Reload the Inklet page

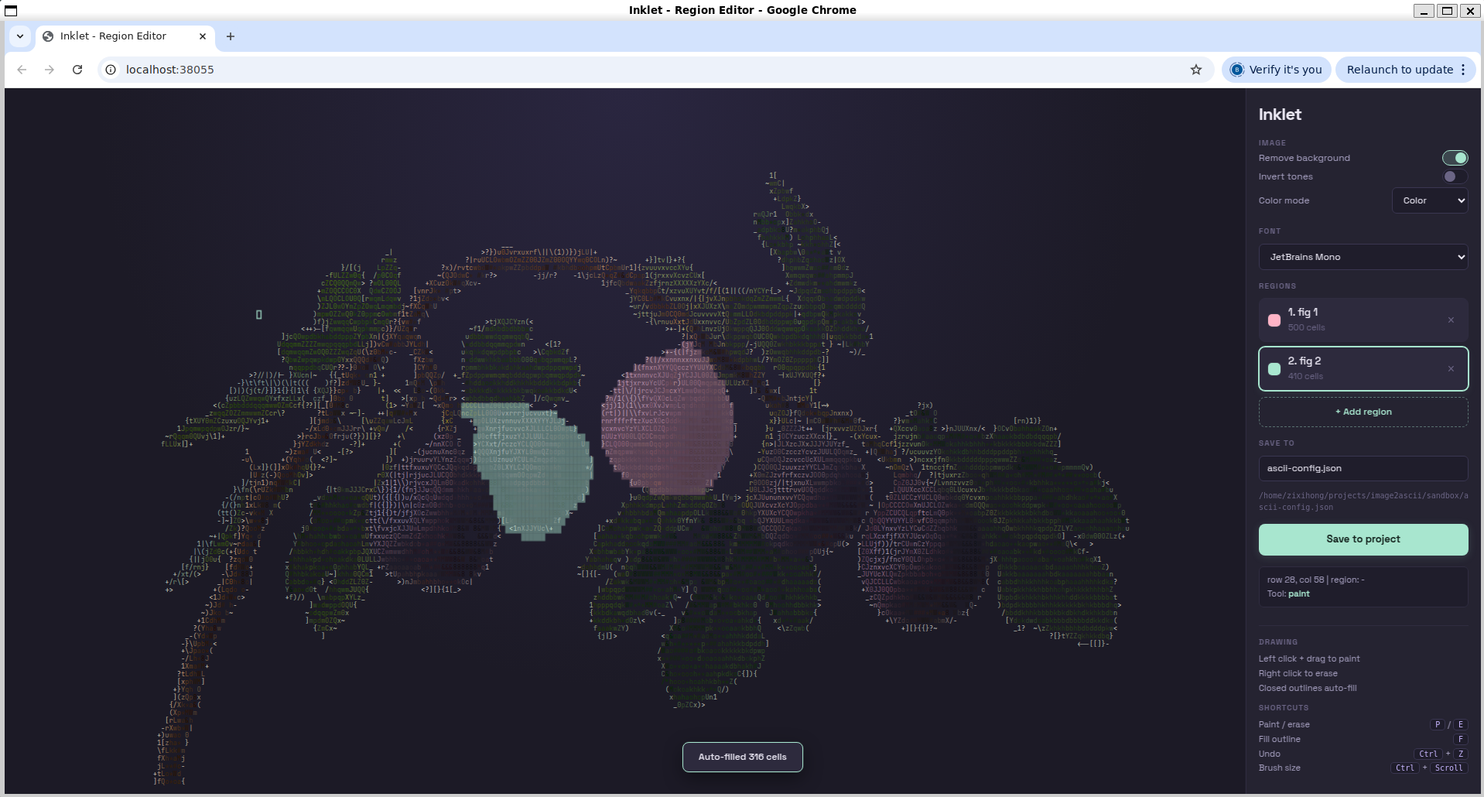[77, 70]
